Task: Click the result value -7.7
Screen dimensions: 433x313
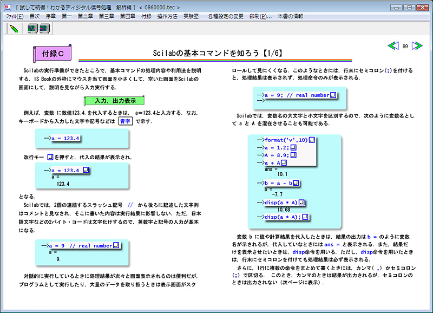Action: pyautogui.click(x=277, y=194)
